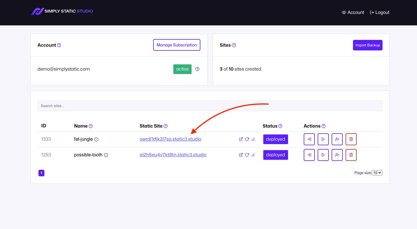Click play icon for fat-jungle site

pyautogui.click(x=323, y=139)
